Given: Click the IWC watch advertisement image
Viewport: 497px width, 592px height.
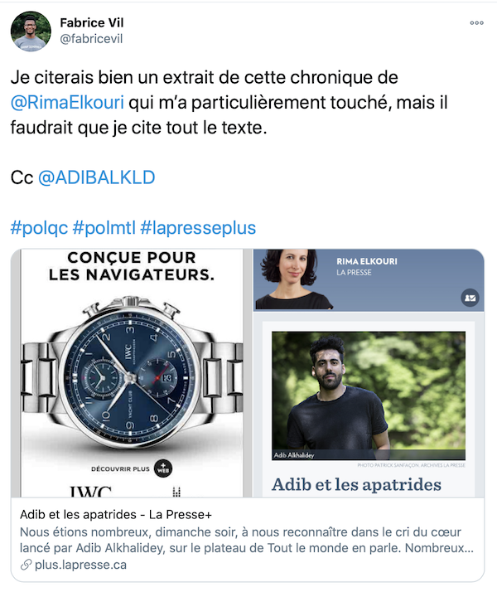Looking at the screenshot, I should (x=132, y=373).
